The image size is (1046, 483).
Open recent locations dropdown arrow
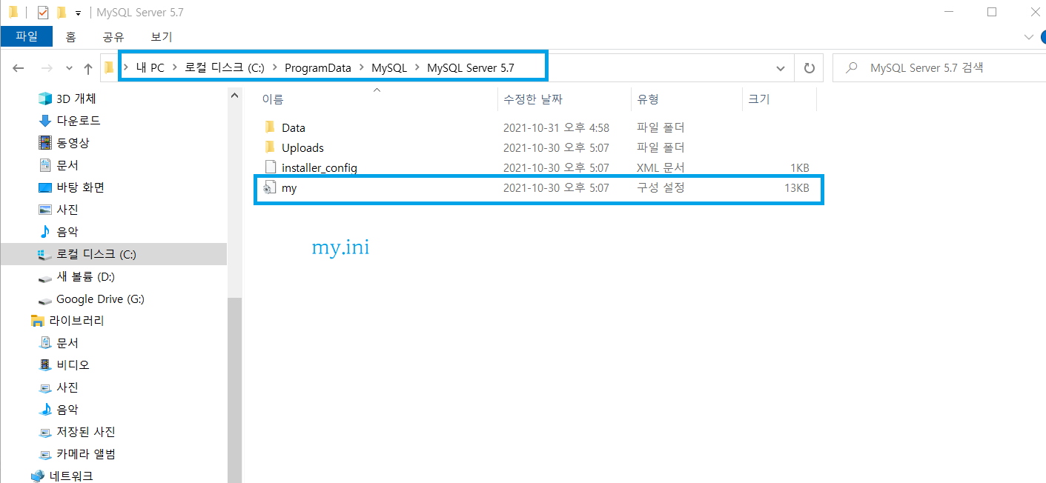tap(70, 68)
